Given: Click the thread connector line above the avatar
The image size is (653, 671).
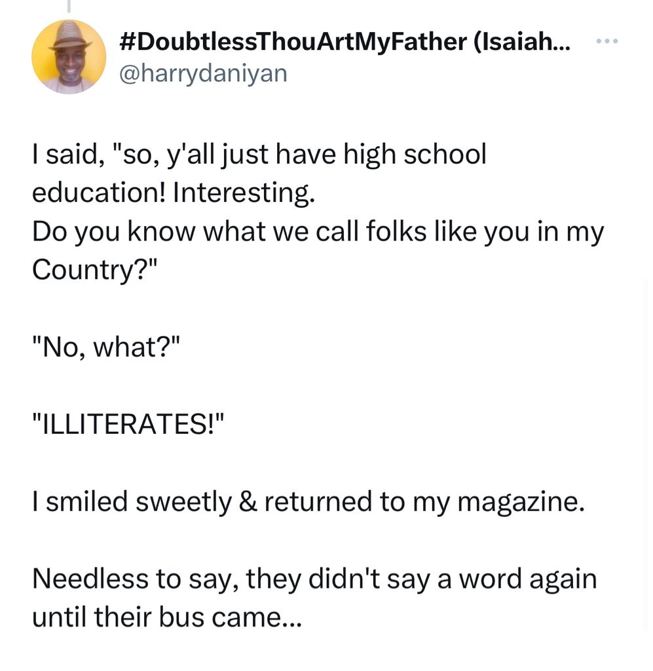Looking at the screenshot, I should 69,7.
